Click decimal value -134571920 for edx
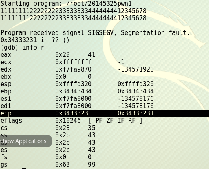Viewport: 209px width, 169px height. (x=136, y=69)
